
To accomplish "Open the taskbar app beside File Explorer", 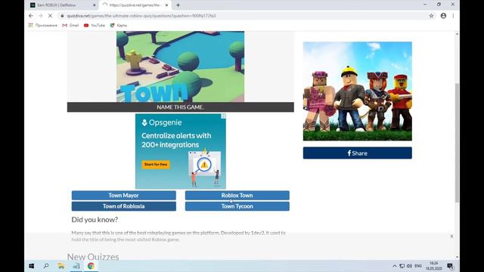I will tap(76, 266).
